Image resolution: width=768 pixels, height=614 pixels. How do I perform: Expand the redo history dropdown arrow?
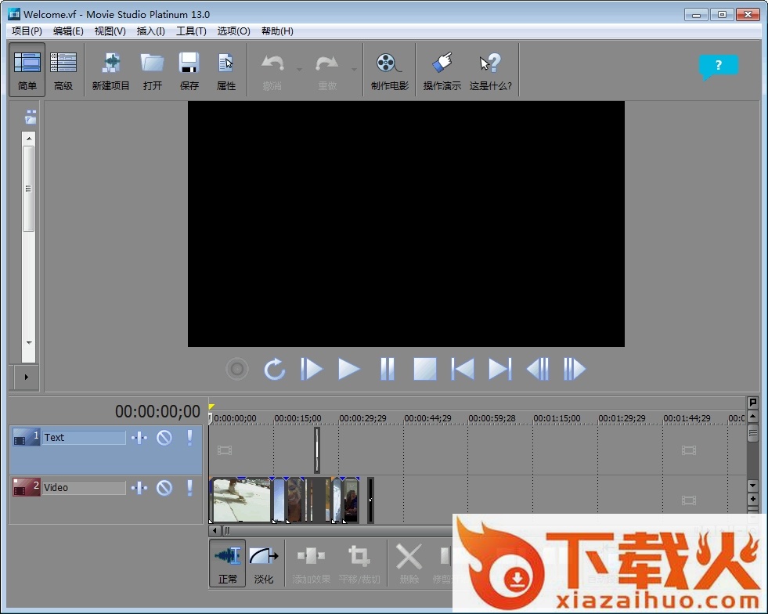pos(354,70)
